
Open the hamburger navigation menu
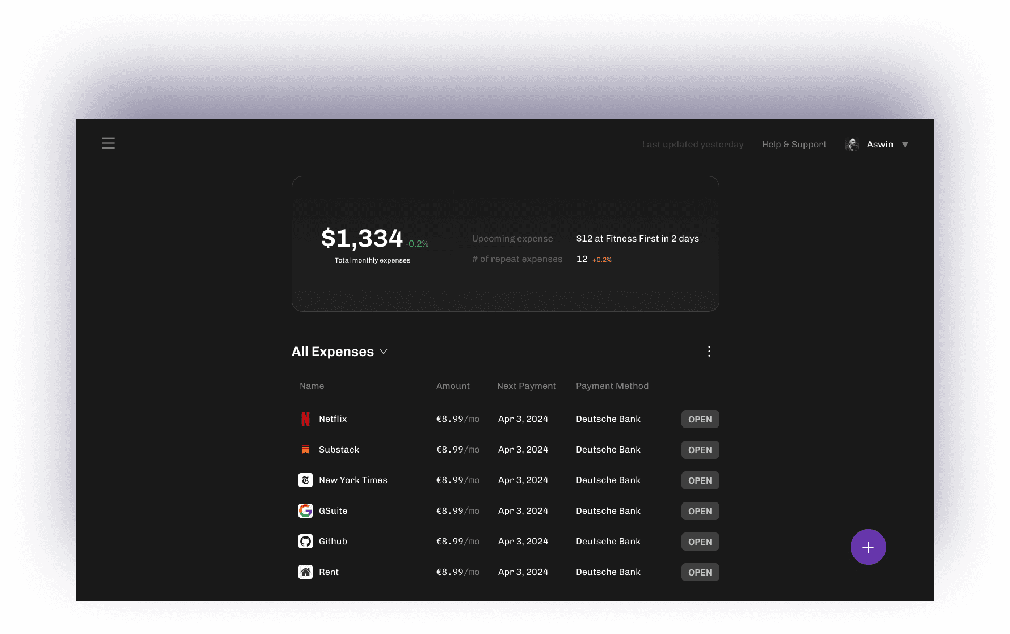pos(108,143)
